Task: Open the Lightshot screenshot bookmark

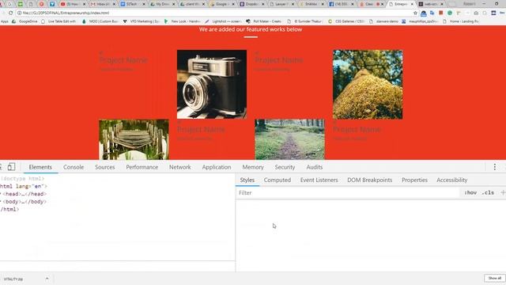Action: tap(223, 21)
